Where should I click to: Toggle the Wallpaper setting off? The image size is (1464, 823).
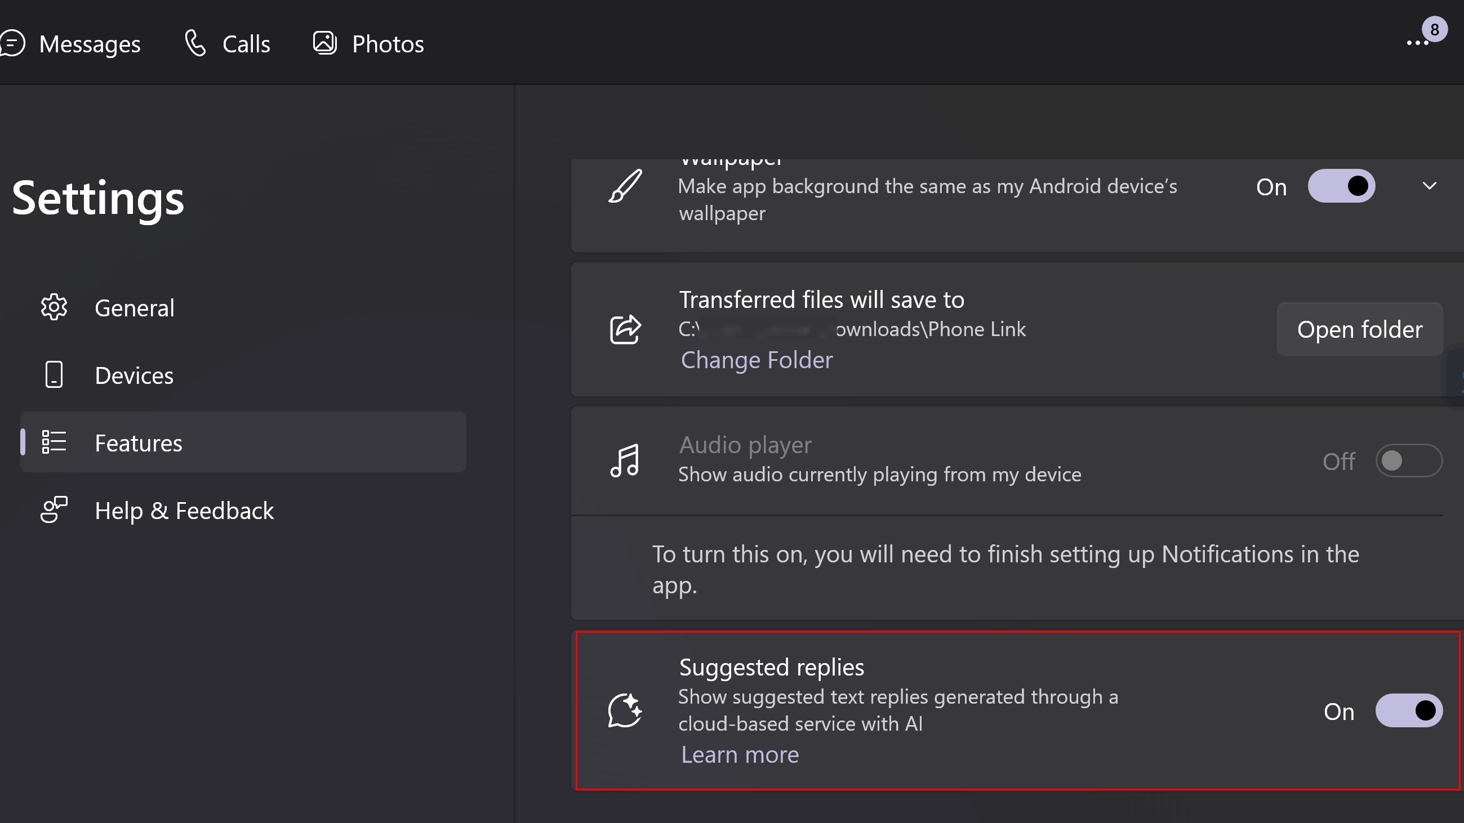coord(1342,186)
